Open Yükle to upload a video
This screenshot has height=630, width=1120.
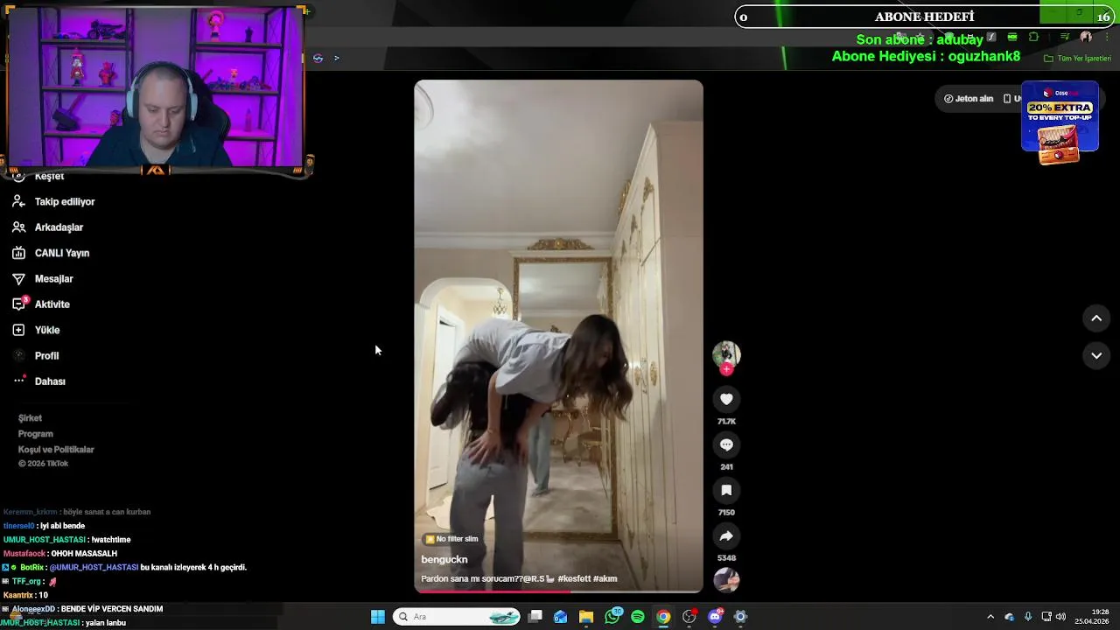click(36, 330)
